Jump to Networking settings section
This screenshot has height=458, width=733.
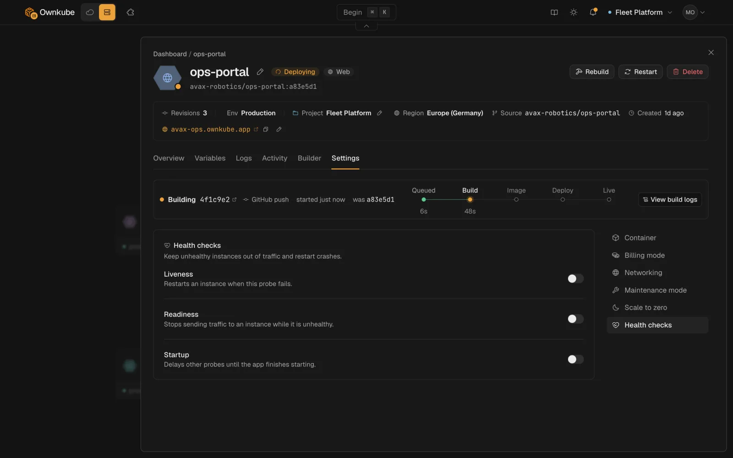point(657,273)
